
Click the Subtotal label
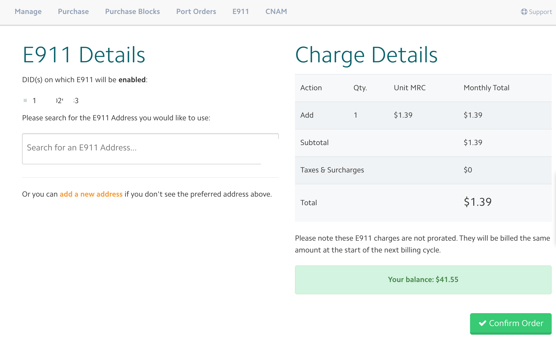(314, 143)
